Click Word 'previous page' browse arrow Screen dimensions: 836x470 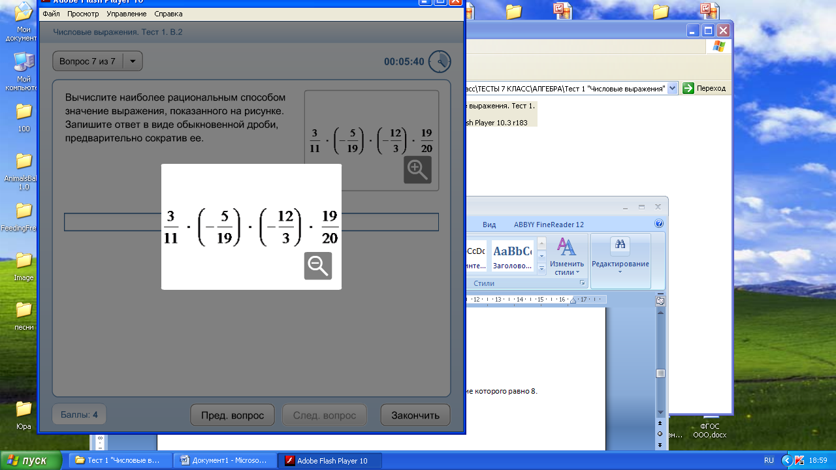(x=660, y=423)
